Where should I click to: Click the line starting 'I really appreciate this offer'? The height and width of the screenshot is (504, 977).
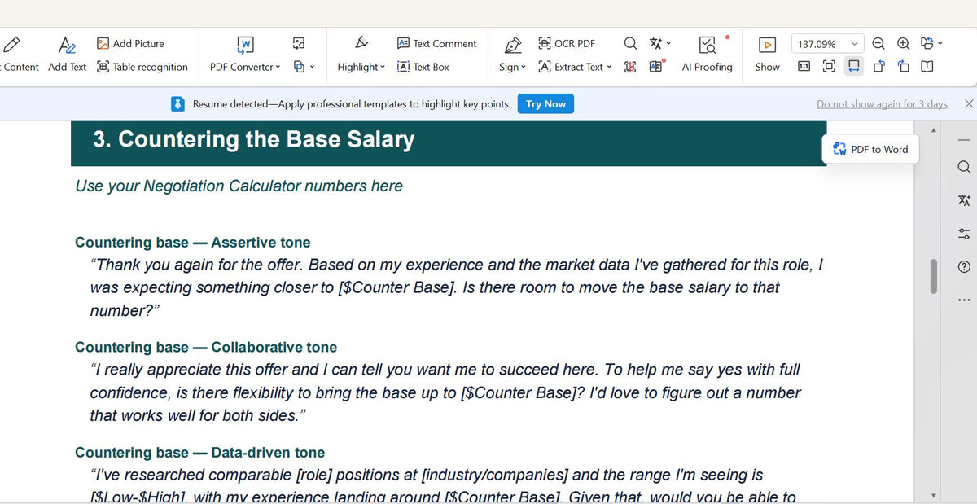click(445, 370)
